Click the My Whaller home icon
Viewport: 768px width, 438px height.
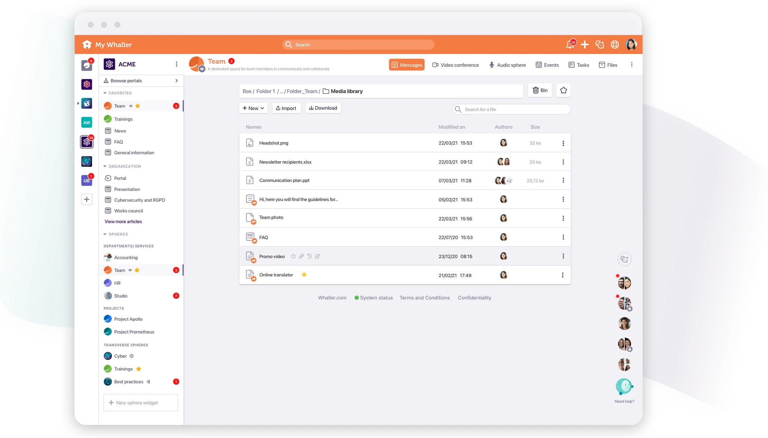pos(87,45)
